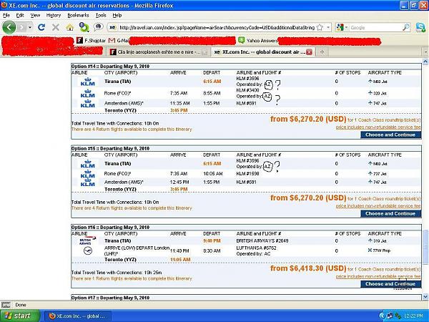
Task: Click the page scrollbar up arrow
Action: [425, 62]
